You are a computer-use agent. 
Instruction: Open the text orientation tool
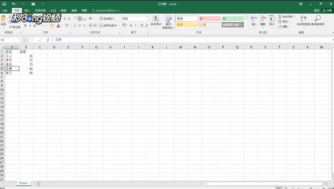(91, 19)
